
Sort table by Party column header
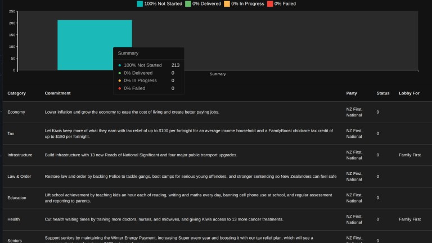coord(352,93)
